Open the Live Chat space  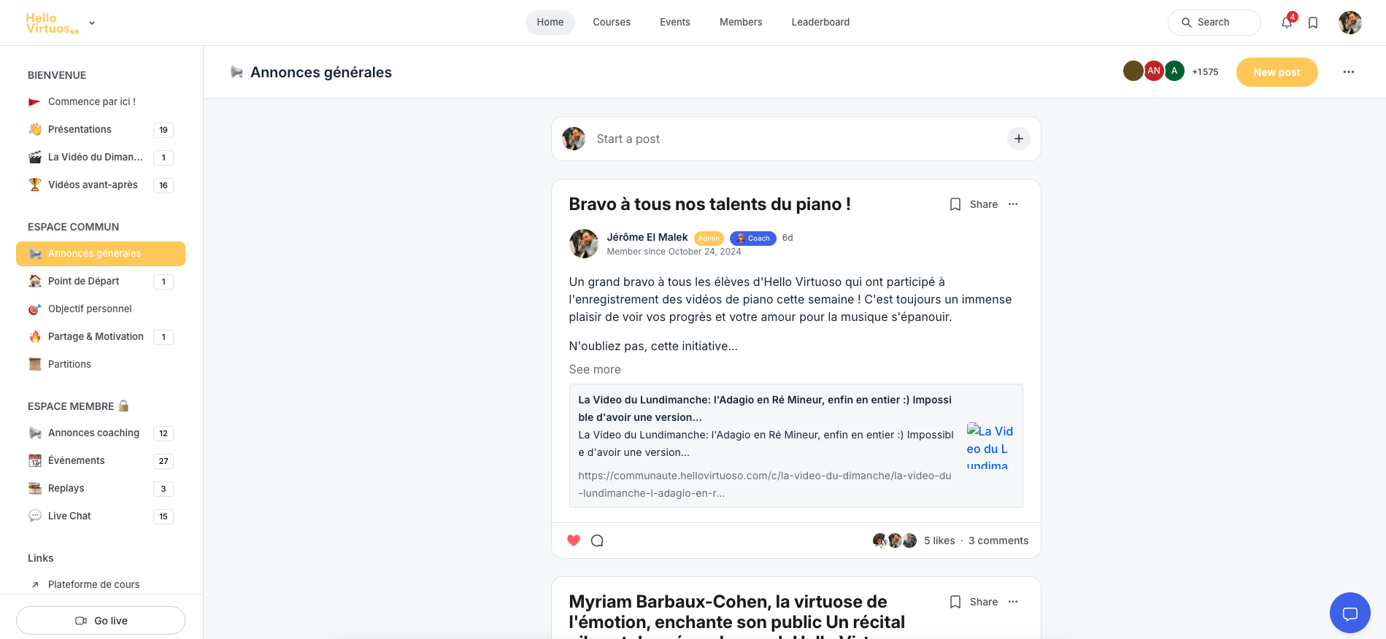tap(101, 516)
